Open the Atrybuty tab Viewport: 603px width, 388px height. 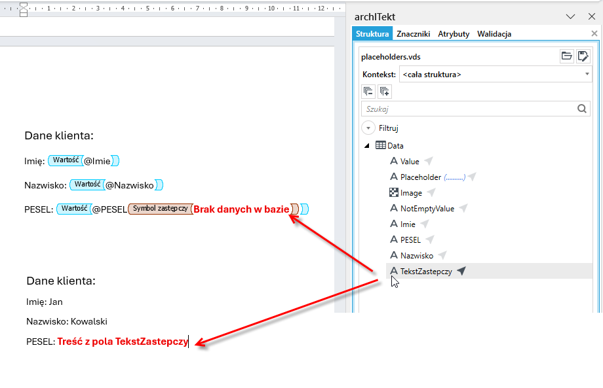(454, 34)
